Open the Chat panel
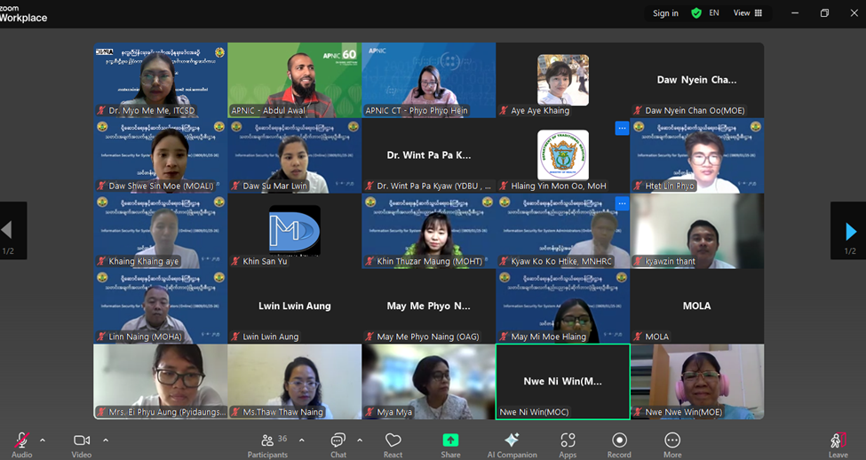 coord(338,442)
